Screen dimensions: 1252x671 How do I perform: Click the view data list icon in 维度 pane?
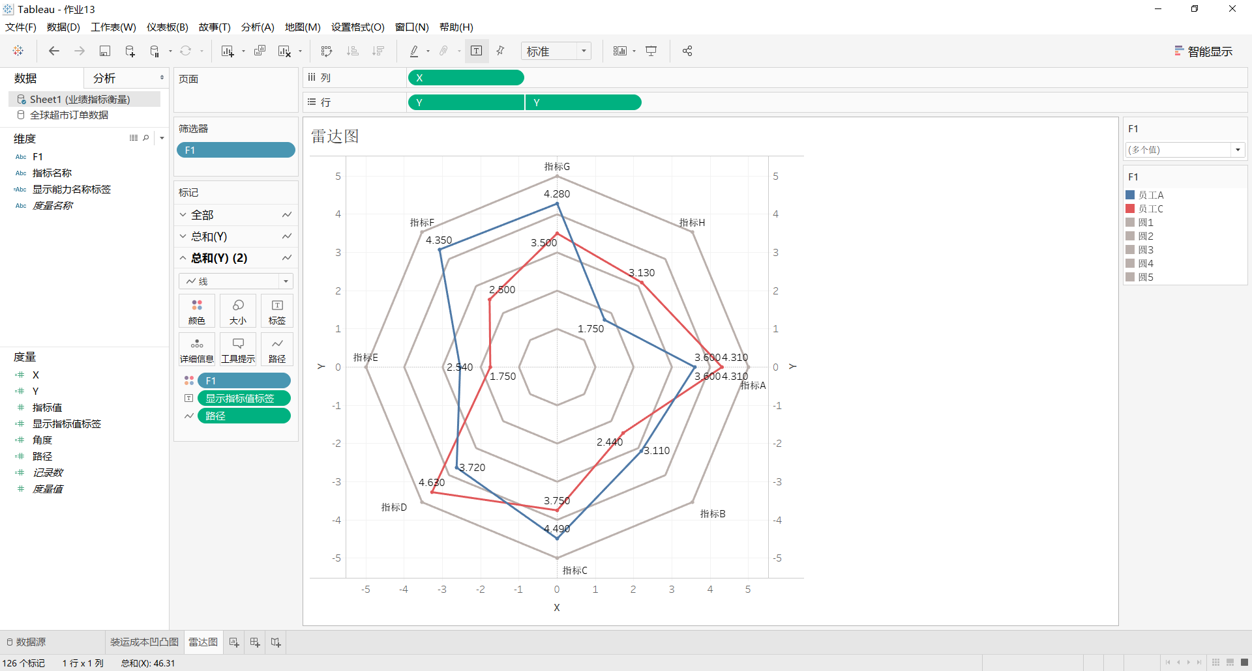pos(134,138)
